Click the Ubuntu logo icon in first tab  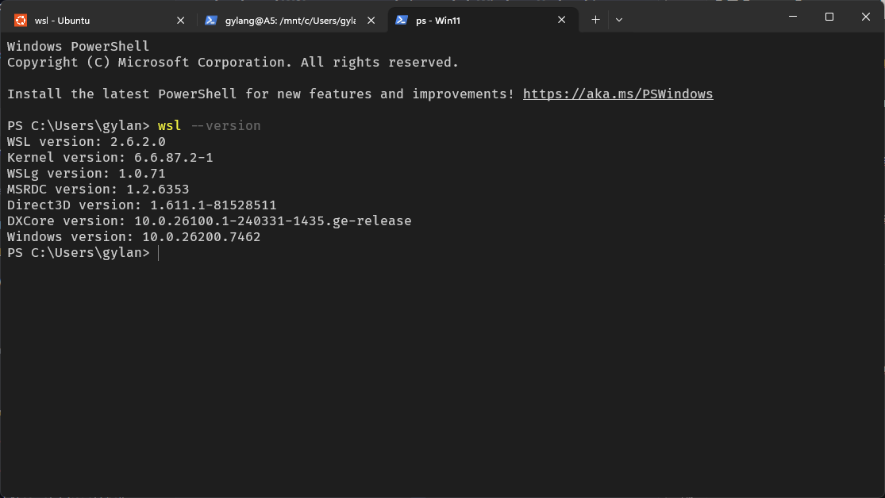[20, 21]
